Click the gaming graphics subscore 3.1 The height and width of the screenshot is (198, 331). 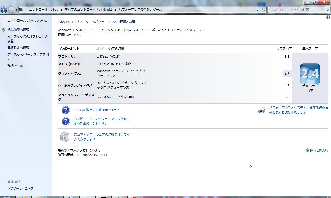(287, 85)
